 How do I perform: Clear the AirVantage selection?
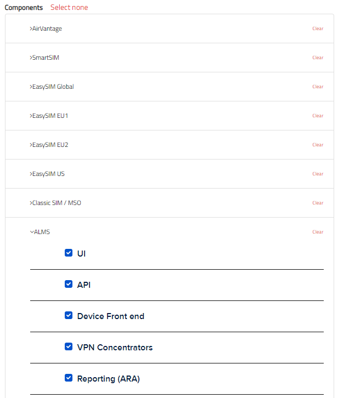(318, 29)
